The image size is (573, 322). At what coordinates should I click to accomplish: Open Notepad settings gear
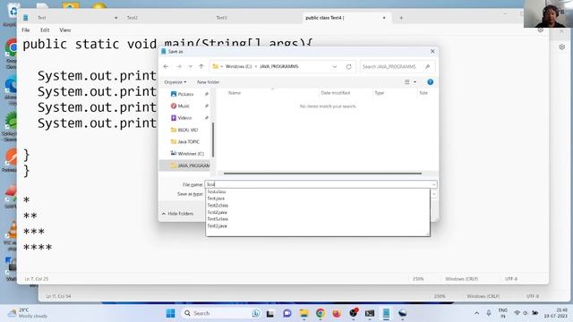point(541,30)
